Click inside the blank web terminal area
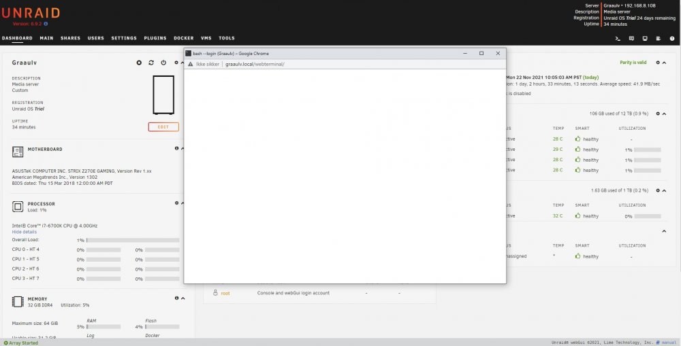Screen dimensions: 681x346 click(x=345, y=176)
